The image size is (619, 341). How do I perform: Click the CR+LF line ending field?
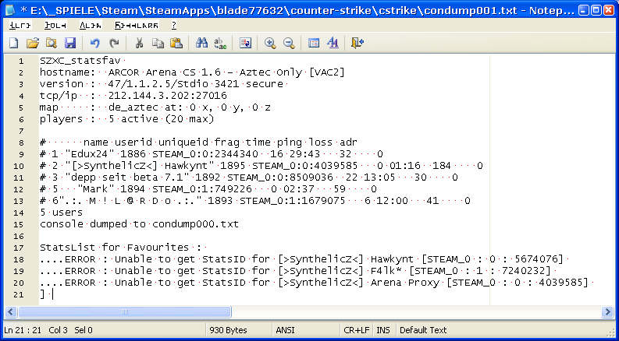pos(357,330)
